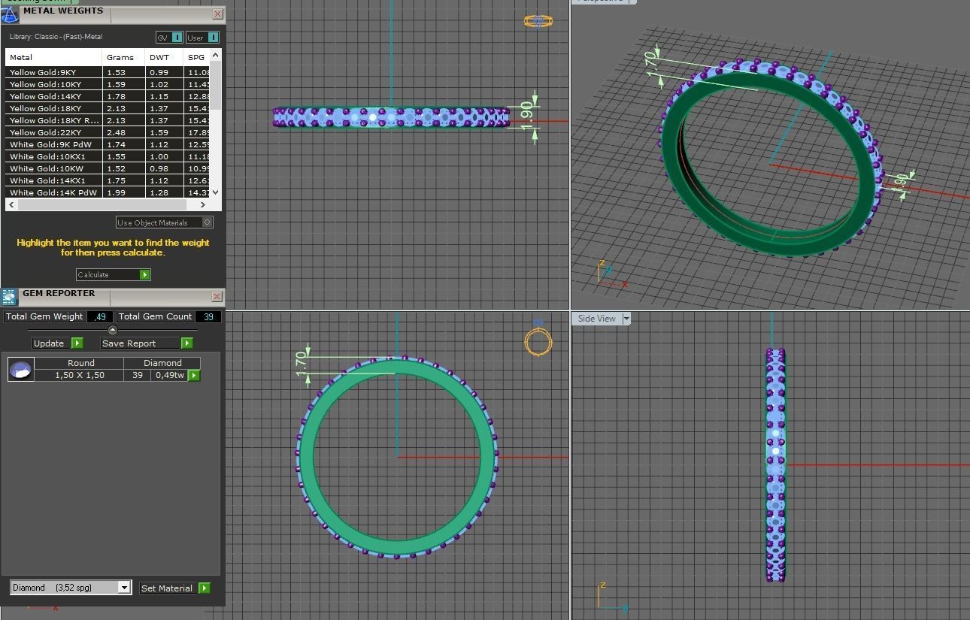970x620 pixels.
Task: Select the White Gold:14K PdW row
Action: click(x=108, y=192)
